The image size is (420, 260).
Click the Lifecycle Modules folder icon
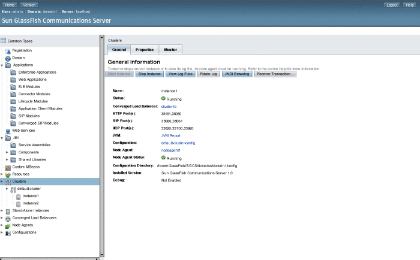tap(13, 101)
